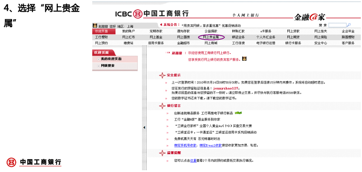Open 个人外汇业务 menu

[266, 37]
